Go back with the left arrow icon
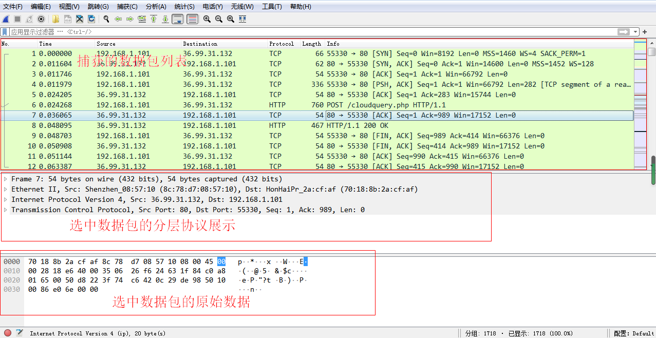 click(118, 19)
